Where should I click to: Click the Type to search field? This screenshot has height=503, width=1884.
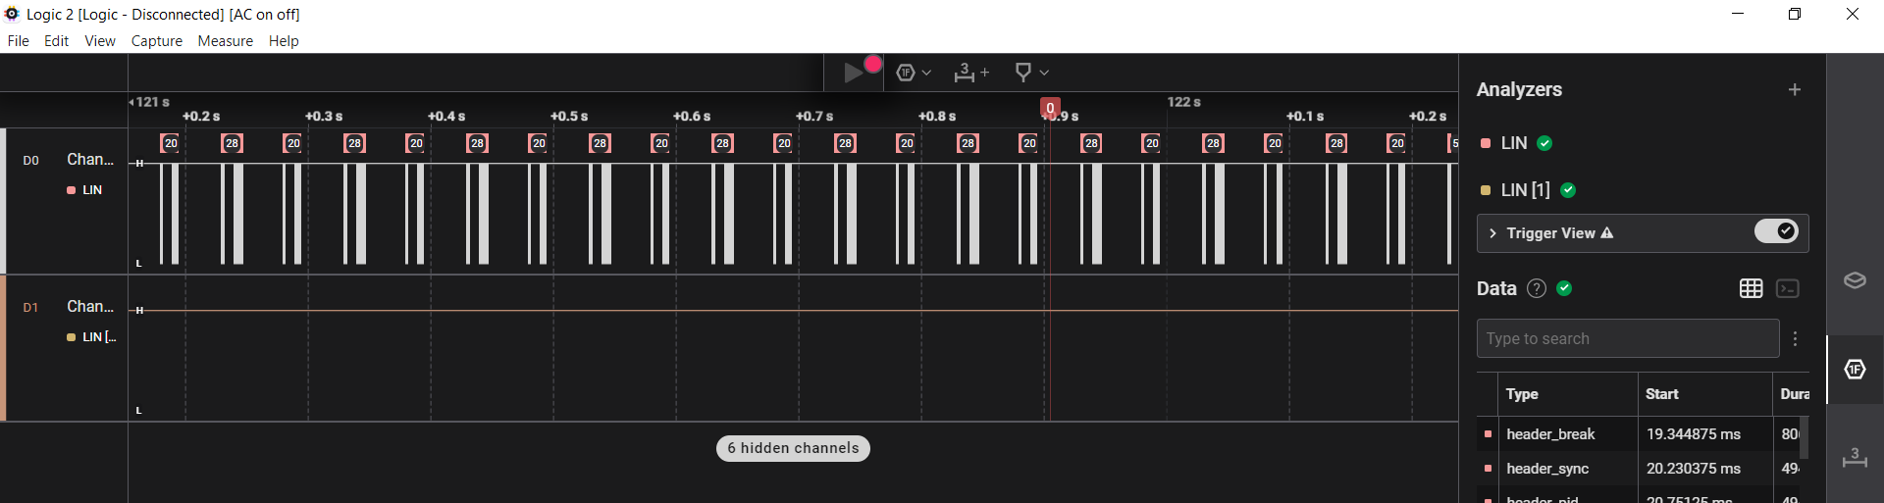point(1627,338)
